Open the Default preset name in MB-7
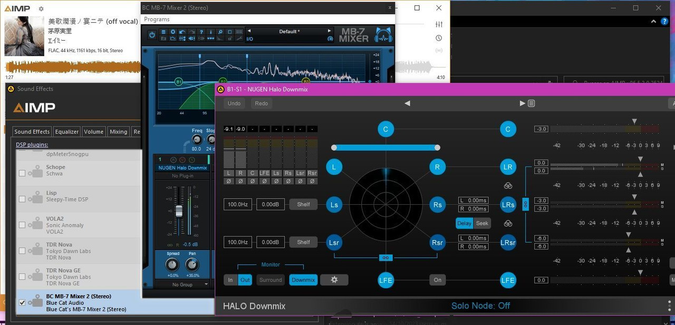 click(x=289, y=31)
